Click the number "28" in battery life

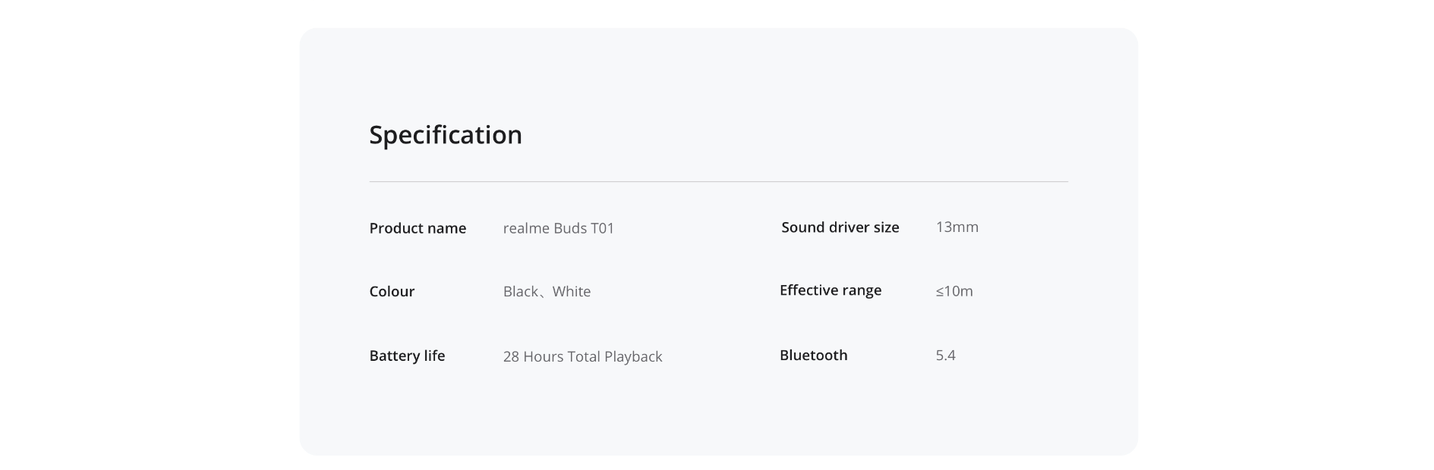[x=511, y=357]
